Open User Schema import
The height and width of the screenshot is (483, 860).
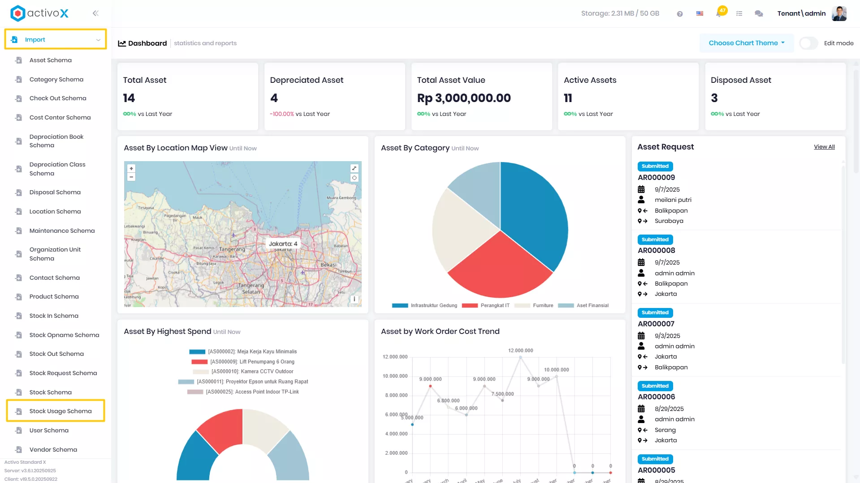[49, 431]
